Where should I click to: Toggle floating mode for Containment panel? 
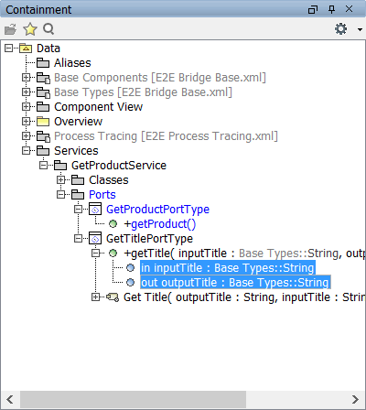coord(313,10)
